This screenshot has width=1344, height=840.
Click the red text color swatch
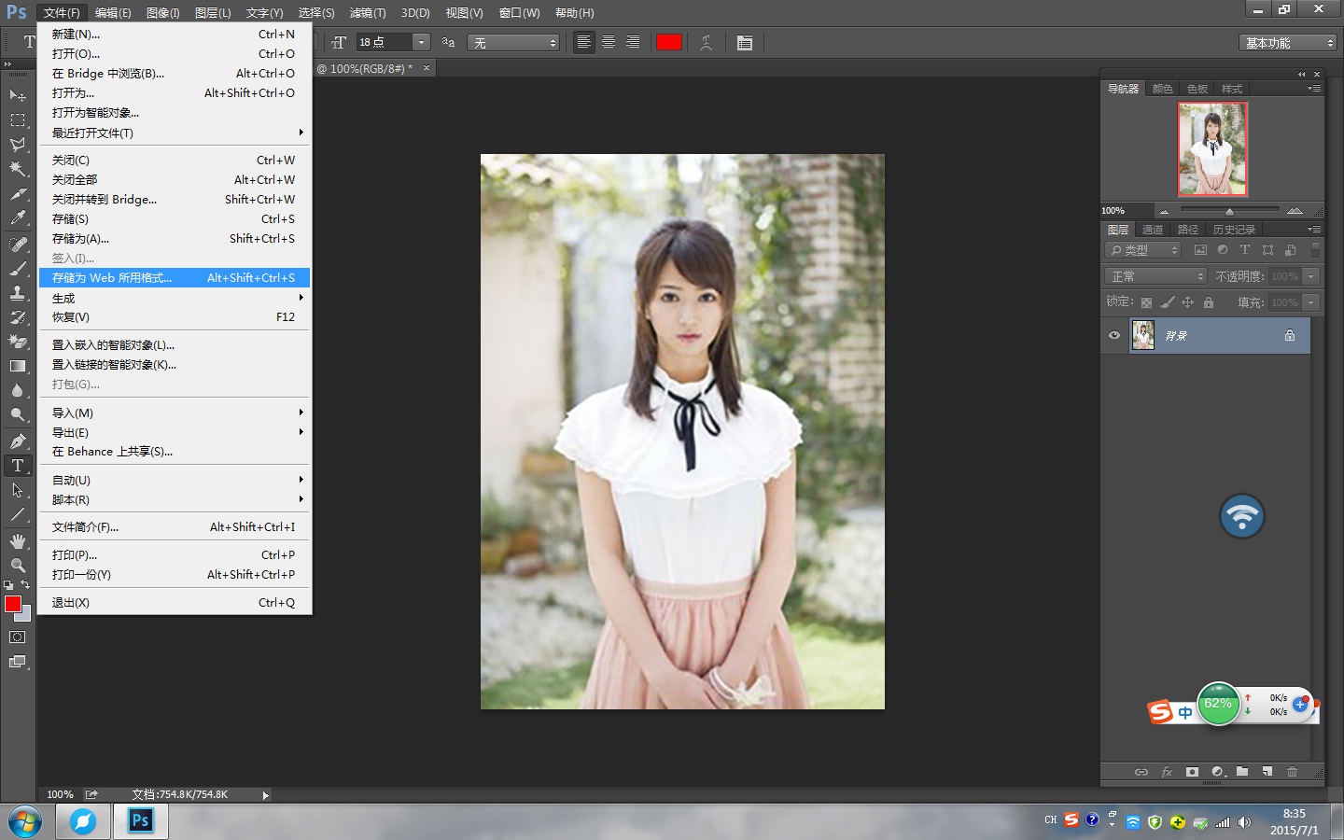[x=669, y=43]
